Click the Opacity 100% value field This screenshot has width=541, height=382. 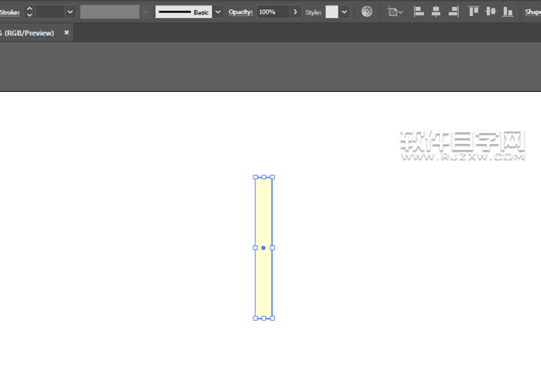pos(272,12)
